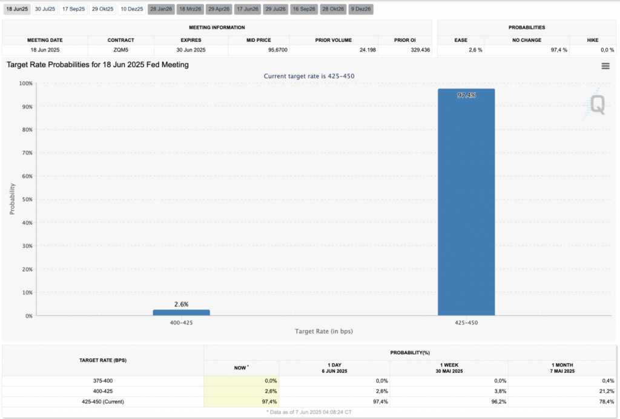This screenshot has height=419, width=620.
Task: Open the 28 Okt26 meeting tab
Action: [332, 9]
